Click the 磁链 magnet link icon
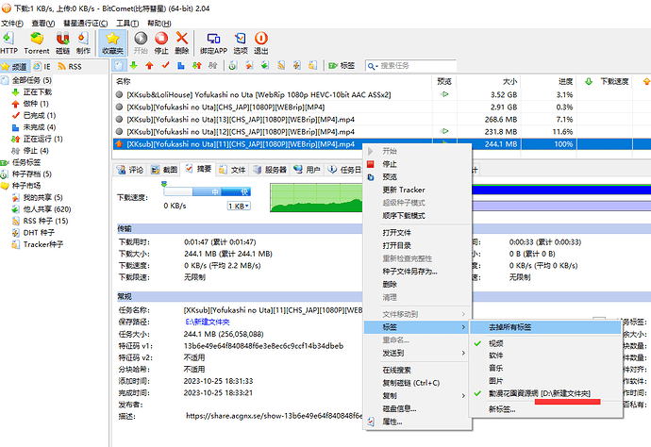Viewport: 651px width, 447px height. (62, 42)
